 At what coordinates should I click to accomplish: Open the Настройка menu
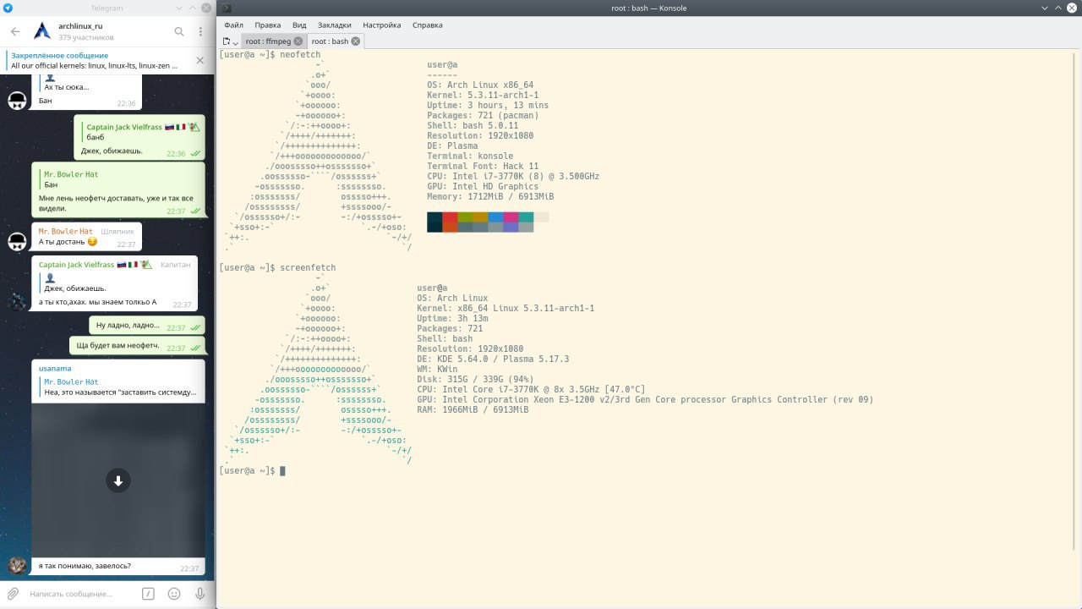click(x=381, y=25)
